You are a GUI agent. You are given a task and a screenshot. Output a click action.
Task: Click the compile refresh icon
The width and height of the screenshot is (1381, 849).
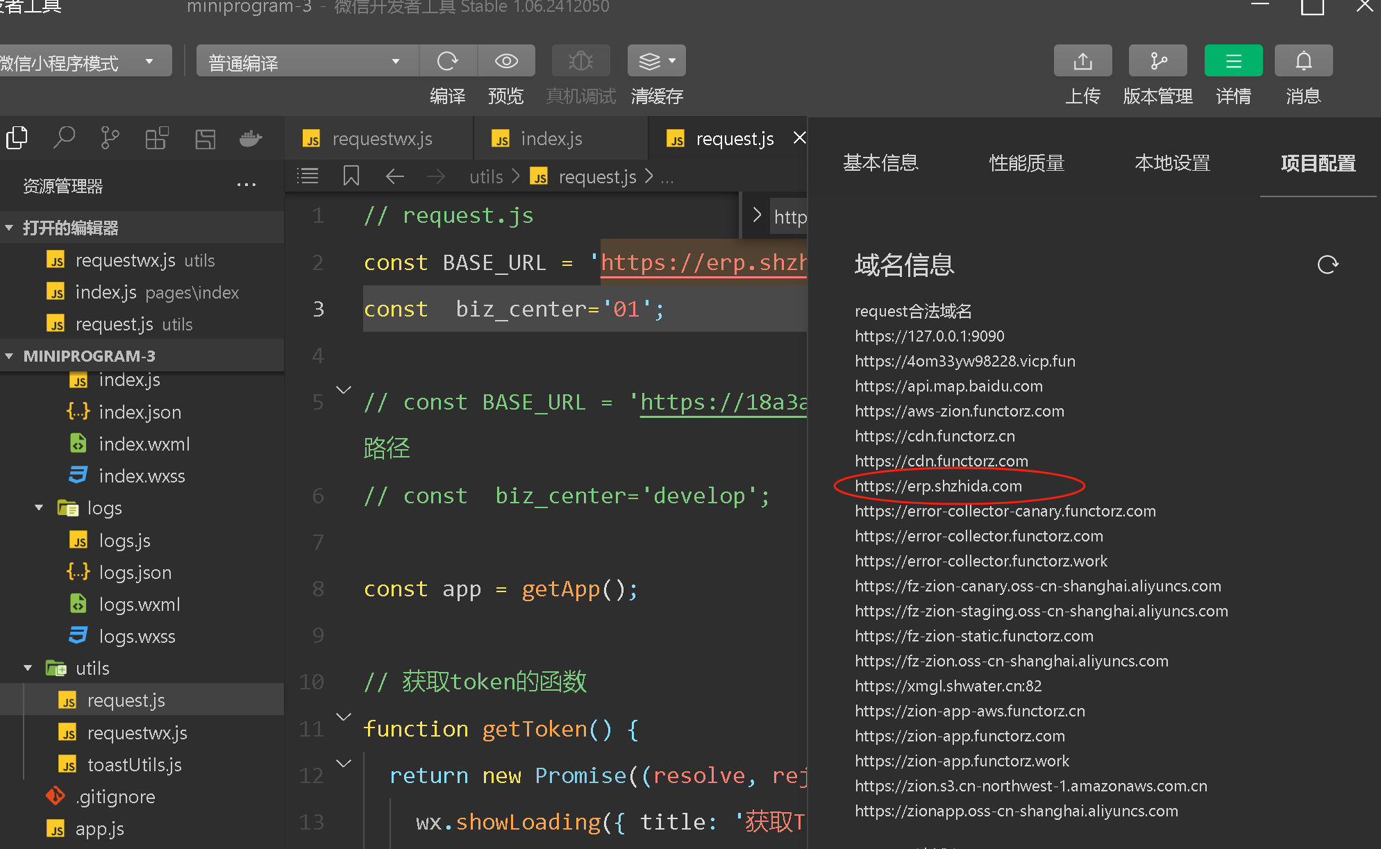tap(448, 61)
